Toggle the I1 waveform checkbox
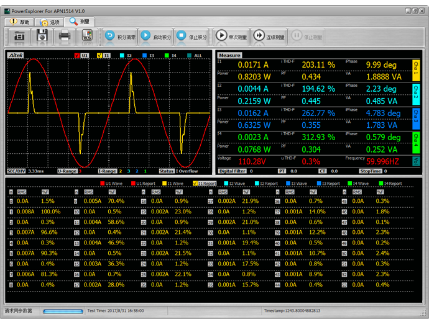429x322 pixels. (99, 56)
